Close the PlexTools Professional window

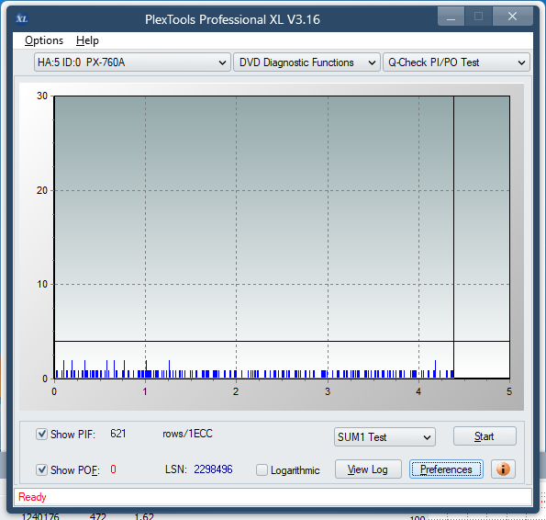[x=512, y=17]
